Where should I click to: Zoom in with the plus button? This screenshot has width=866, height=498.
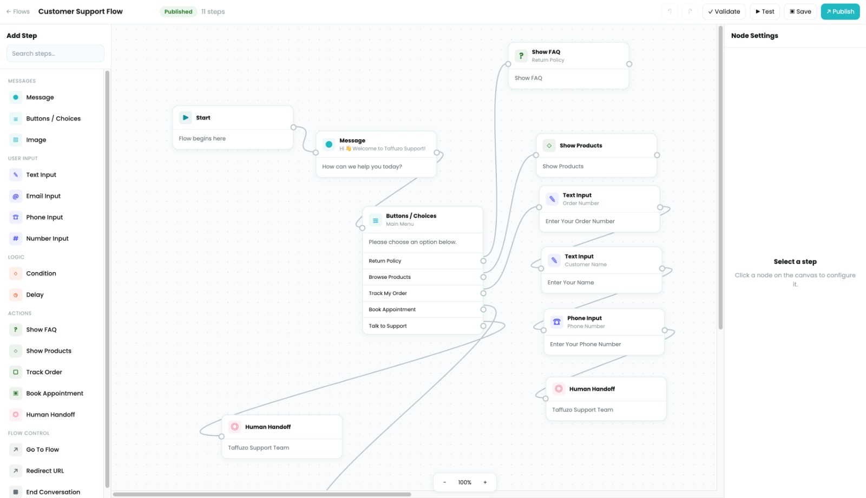click(x=485, y=482)
